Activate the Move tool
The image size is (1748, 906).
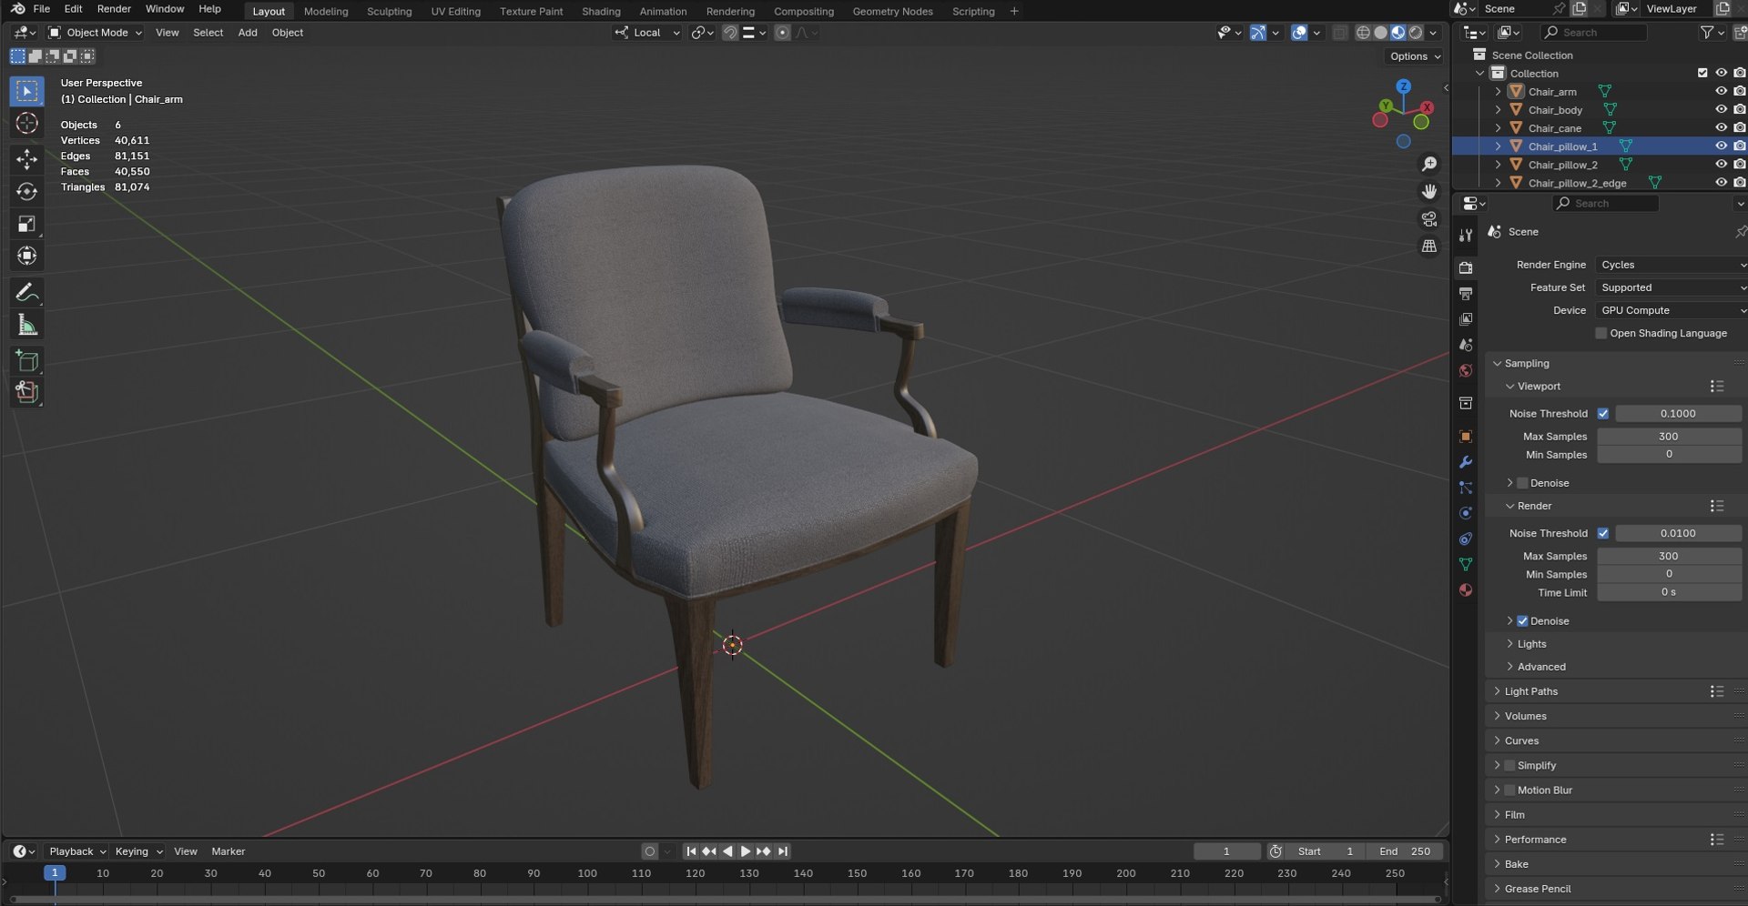coord(26,159)
